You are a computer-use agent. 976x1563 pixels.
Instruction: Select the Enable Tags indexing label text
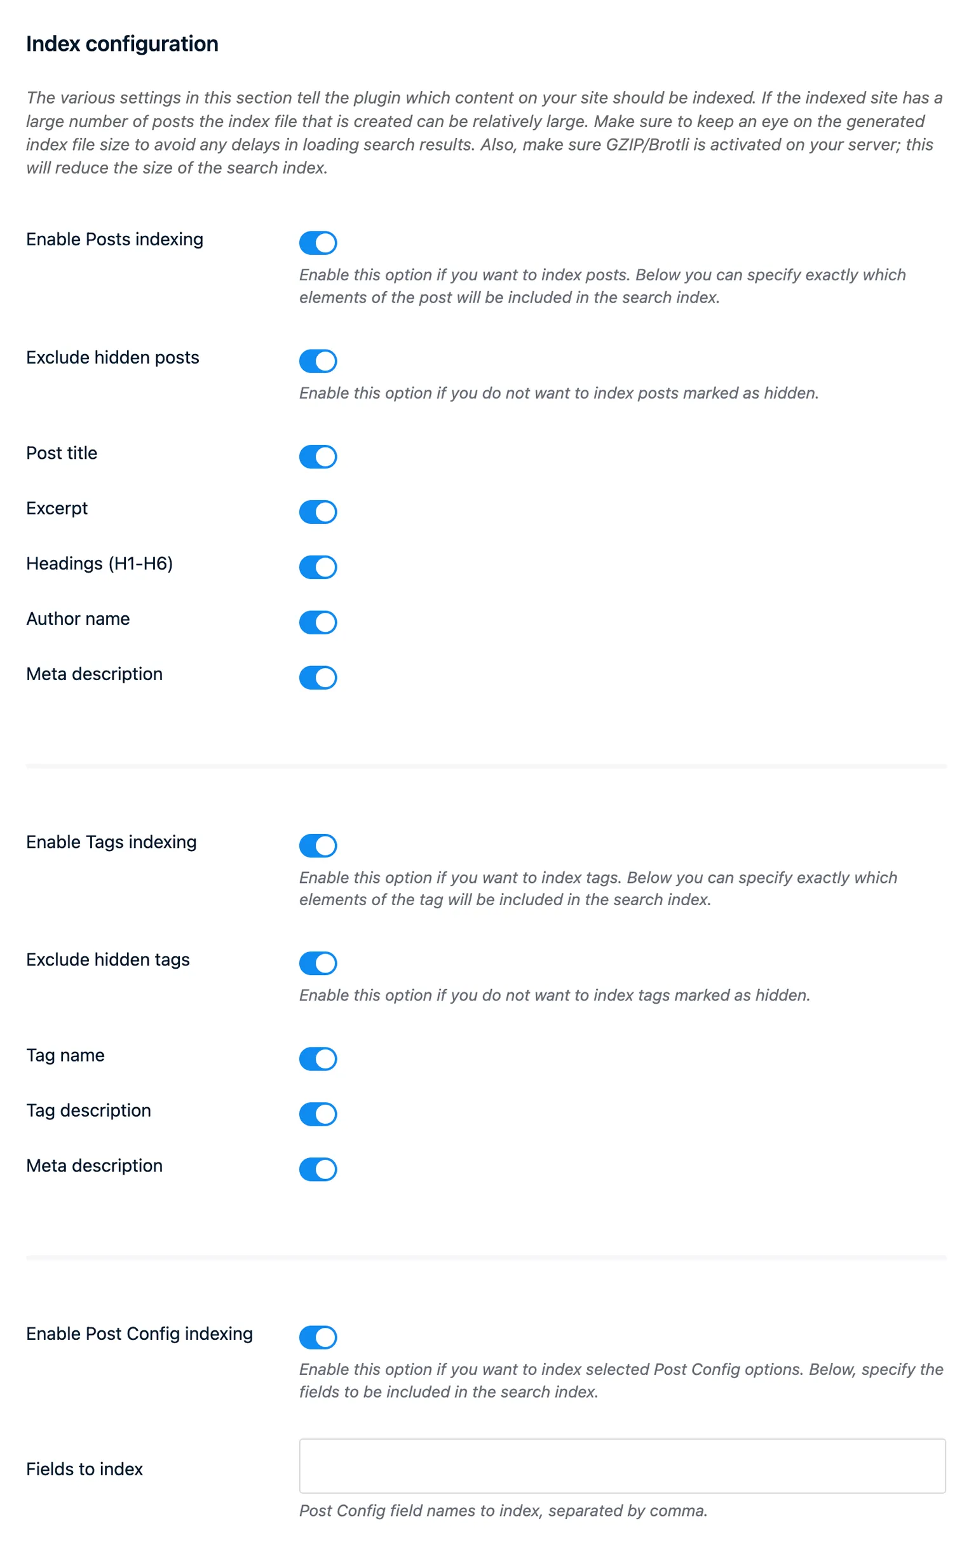pyautogui.click(x=111, y=842)
